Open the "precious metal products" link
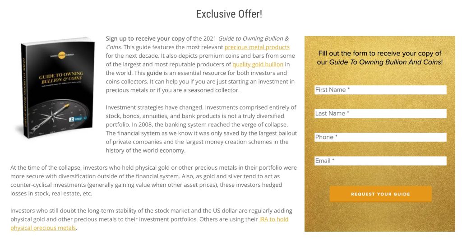The height and width of the screenshot is (241, 462). tap(257, 47)
